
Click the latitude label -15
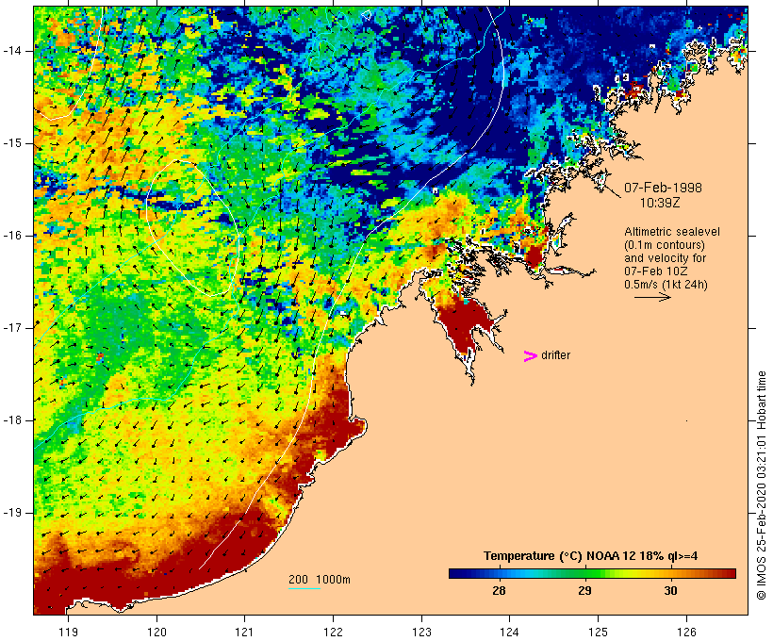tap(12, 143)
